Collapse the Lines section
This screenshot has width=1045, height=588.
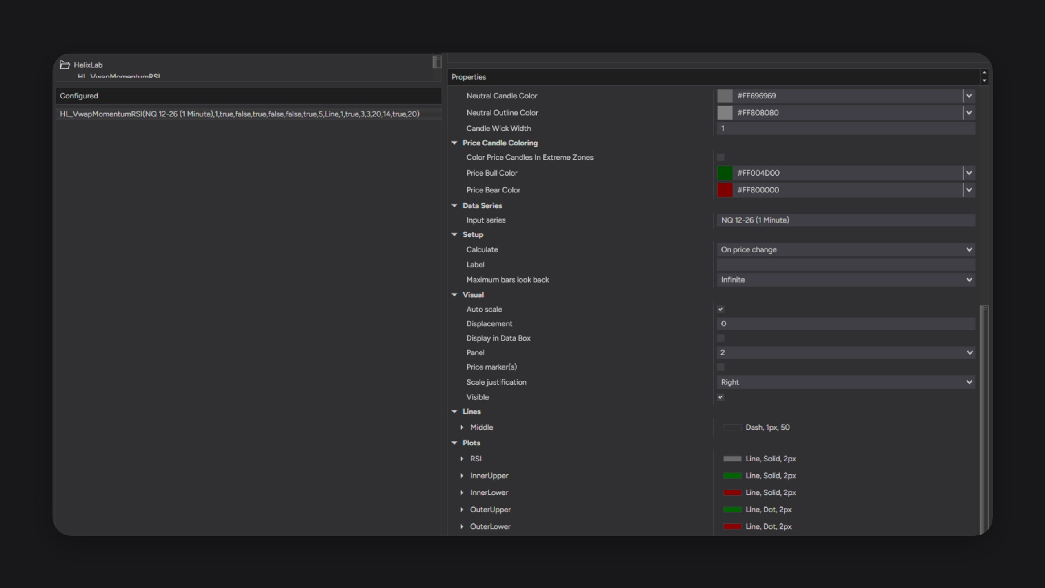[454, 412]
